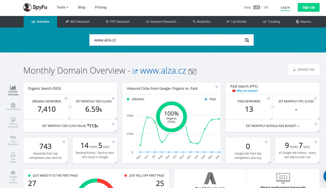Open Top Pages in the sidebar
This screenshot has width=326, height=188.
pos(13,157)
